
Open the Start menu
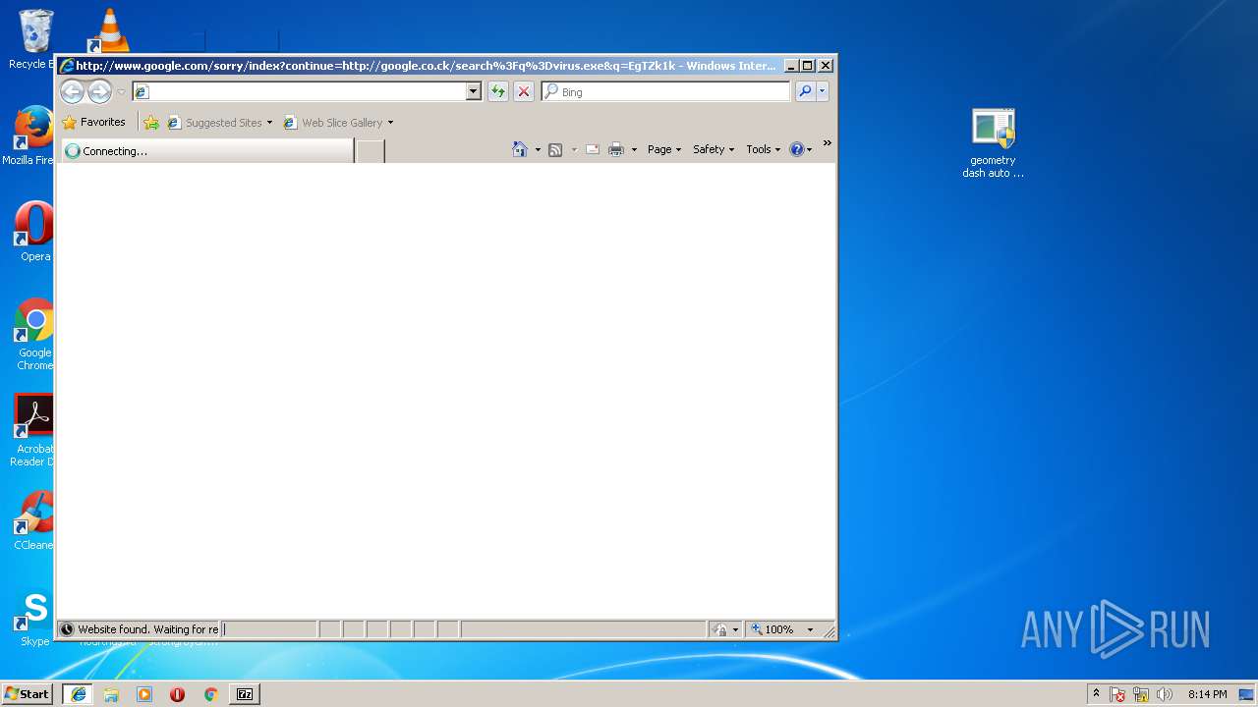pyautogui.click(x=28, y=693)
